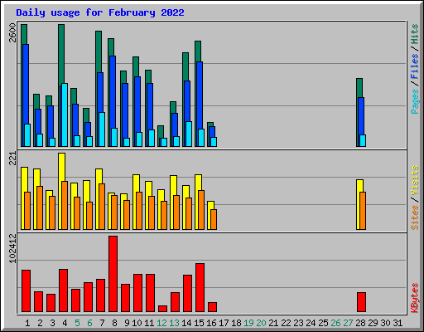Click the day 16 label on the axis
Viewport: 424px width, 332px height.
(x=211, y=323)
